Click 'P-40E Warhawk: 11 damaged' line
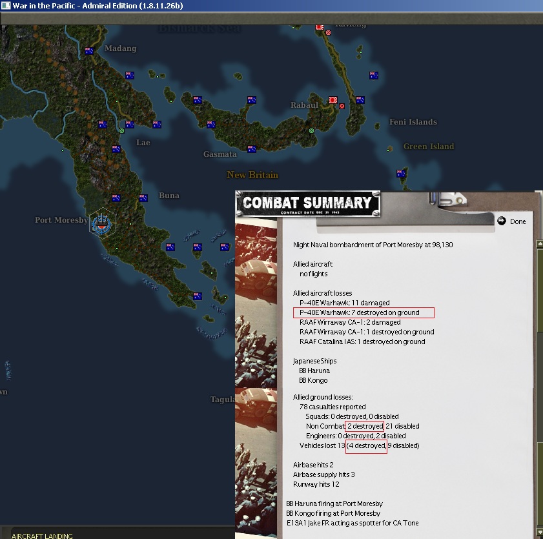 345,303
